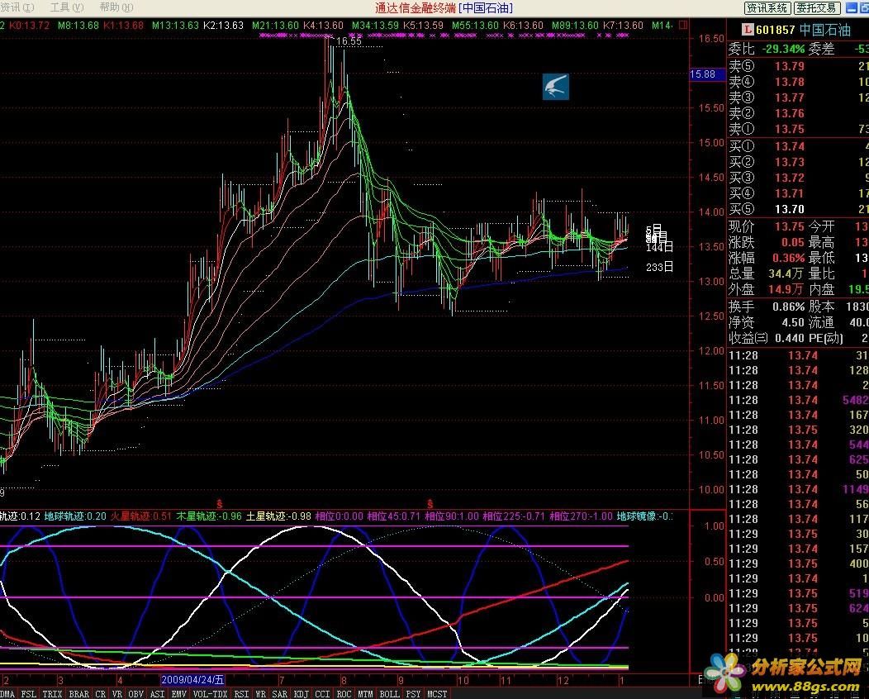Switch to the WR indicator tab
Viewport: 869px width, 699px height.
260,693
